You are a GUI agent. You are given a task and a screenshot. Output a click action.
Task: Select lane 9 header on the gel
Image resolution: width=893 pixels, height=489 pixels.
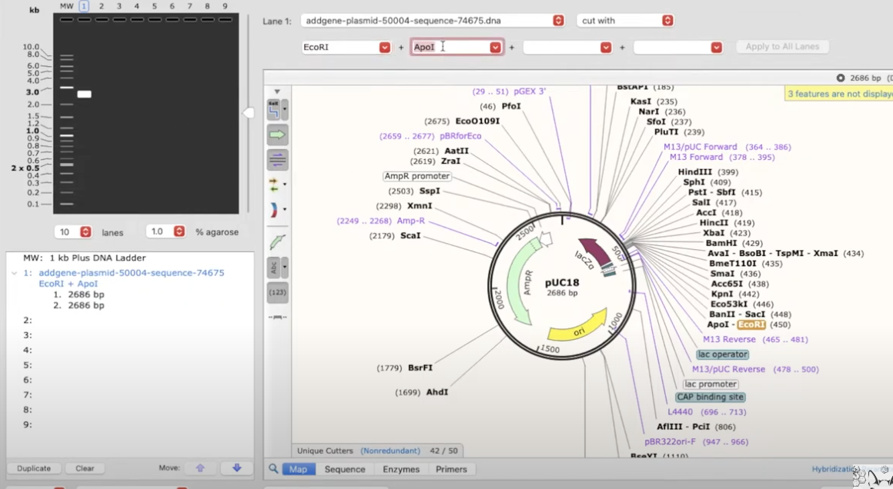(225, 5)
